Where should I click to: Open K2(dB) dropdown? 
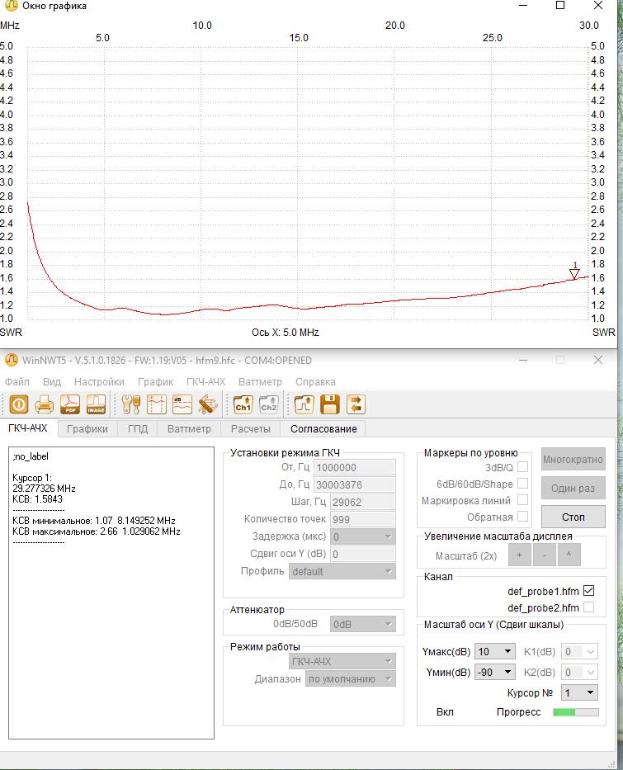579,673
